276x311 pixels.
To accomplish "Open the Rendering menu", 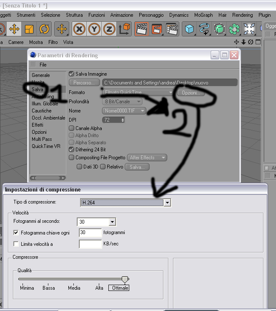I will 242,15.
